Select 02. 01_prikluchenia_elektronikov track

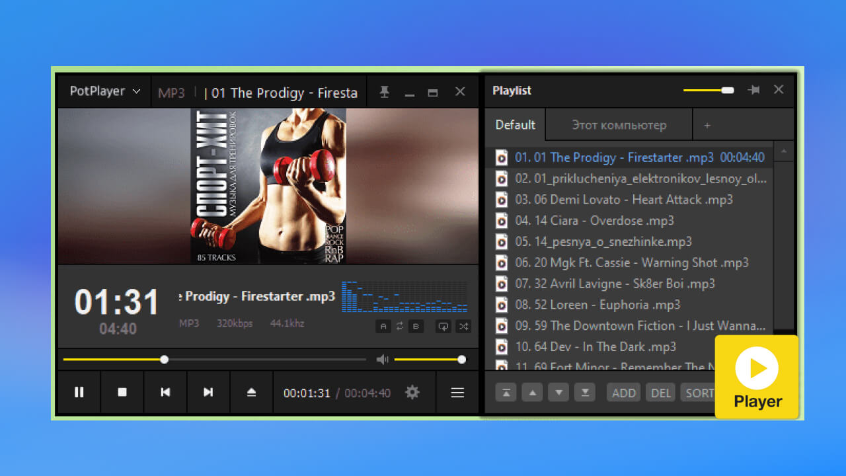pyautogui.click(x=630, y=178)
